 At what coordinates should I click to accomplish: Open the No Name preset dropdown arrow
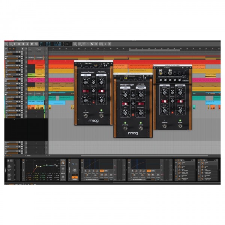tap(180, 68)
